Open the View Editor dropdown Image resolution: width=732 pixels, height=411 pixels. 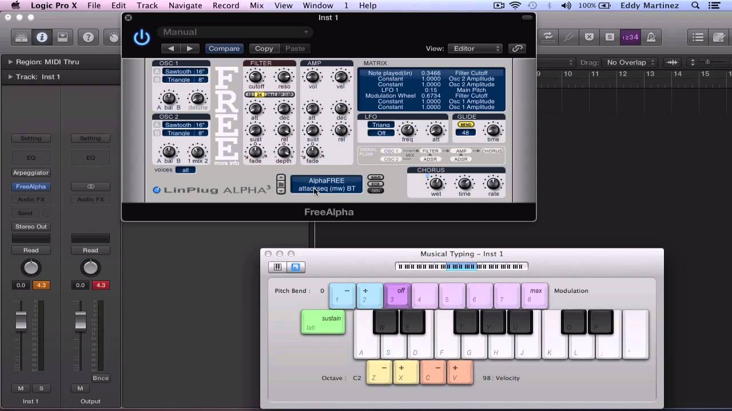tap(475, 49)
